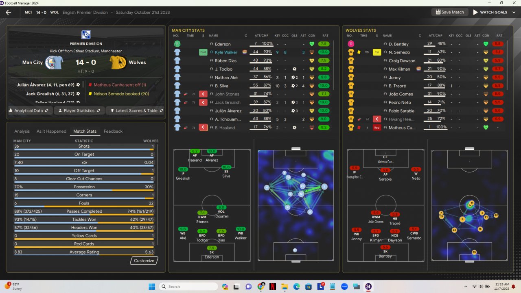The width and height of the screenshot is (521, 293).
Task: Open File Explorer from the taskbar
Action: [285, 286]
